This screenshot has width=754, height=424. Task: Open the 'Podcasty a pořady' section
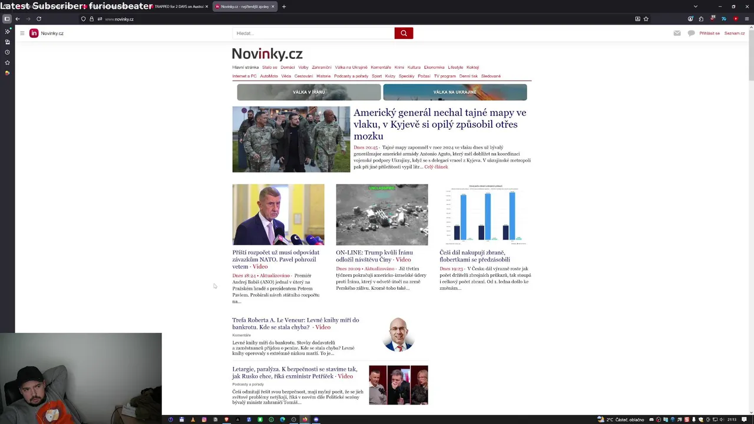point(351,76)
